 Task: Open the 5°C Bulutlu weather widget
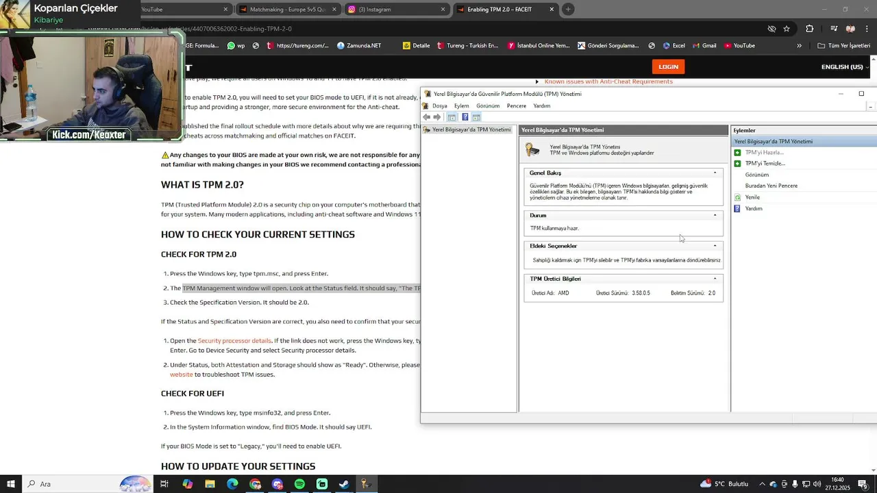coord(725,484)
